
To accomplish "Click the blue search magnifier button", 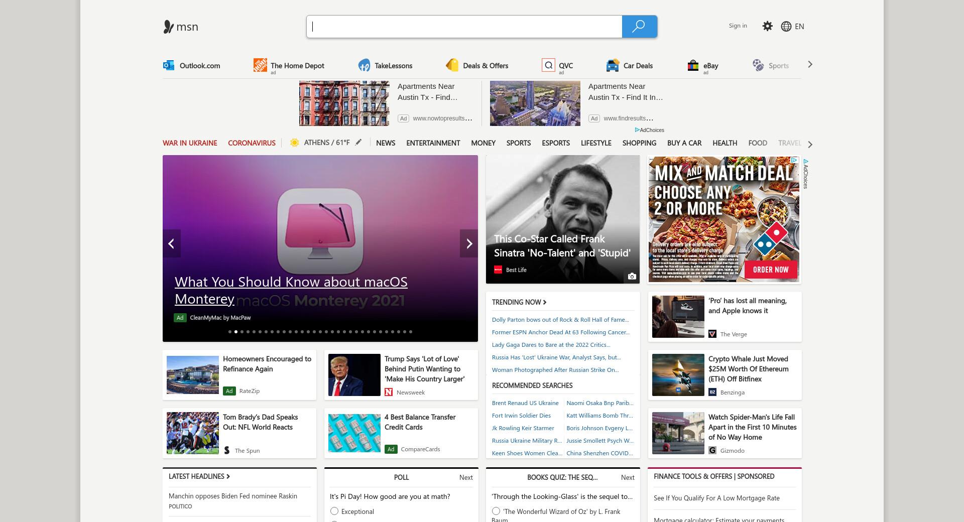I will click(x=639, y=27).
